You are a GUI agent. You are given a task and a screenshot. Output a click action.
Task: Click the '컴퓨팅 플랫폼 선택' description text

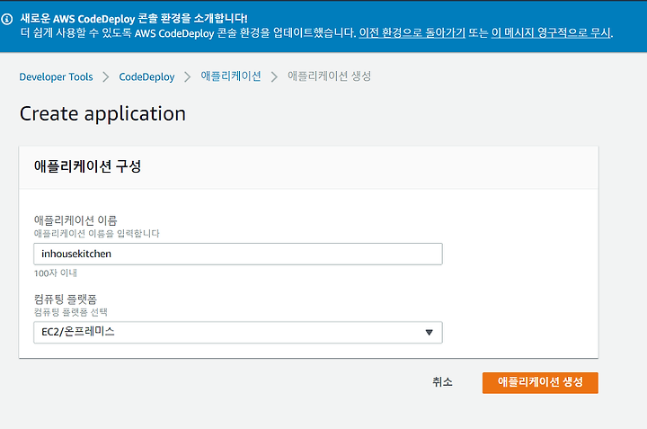(71, 312)
